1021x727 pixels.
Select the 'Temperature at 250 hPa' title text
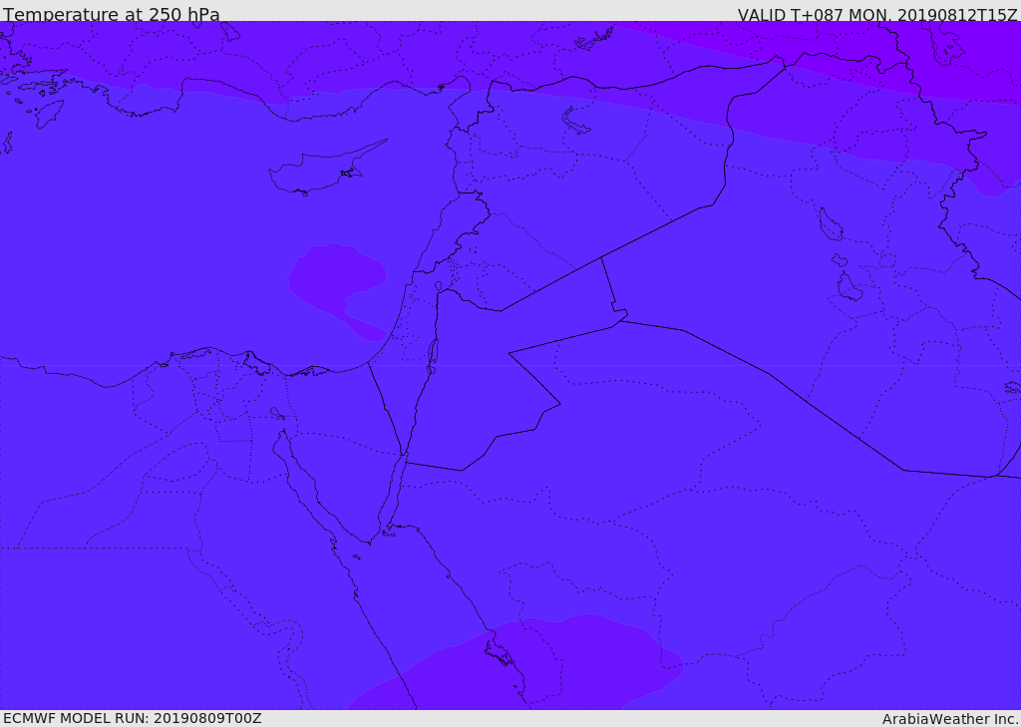coord(112,14)
